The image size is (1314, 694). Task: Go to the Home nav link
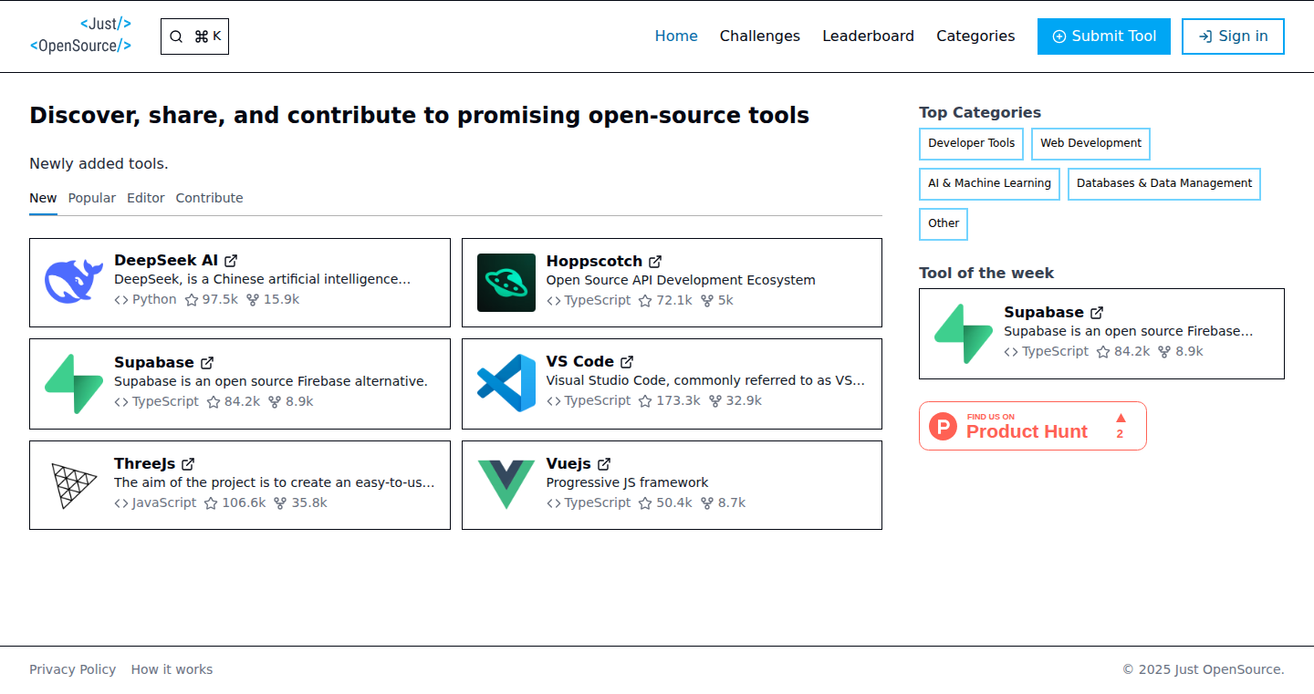(676, 36)
